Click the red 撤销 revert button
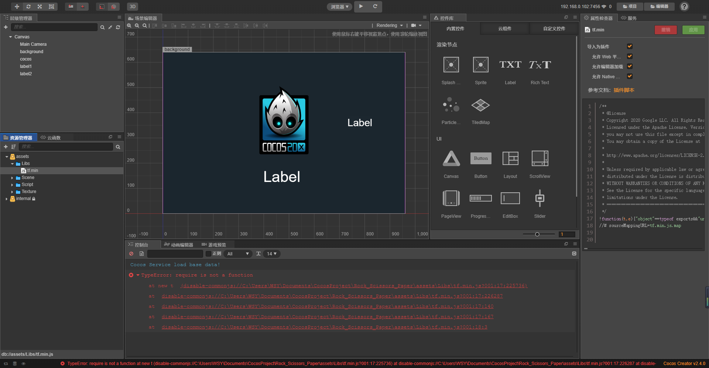Image resolution: width=709 pixels, height=368 pixels. click(x=666, y=30)
